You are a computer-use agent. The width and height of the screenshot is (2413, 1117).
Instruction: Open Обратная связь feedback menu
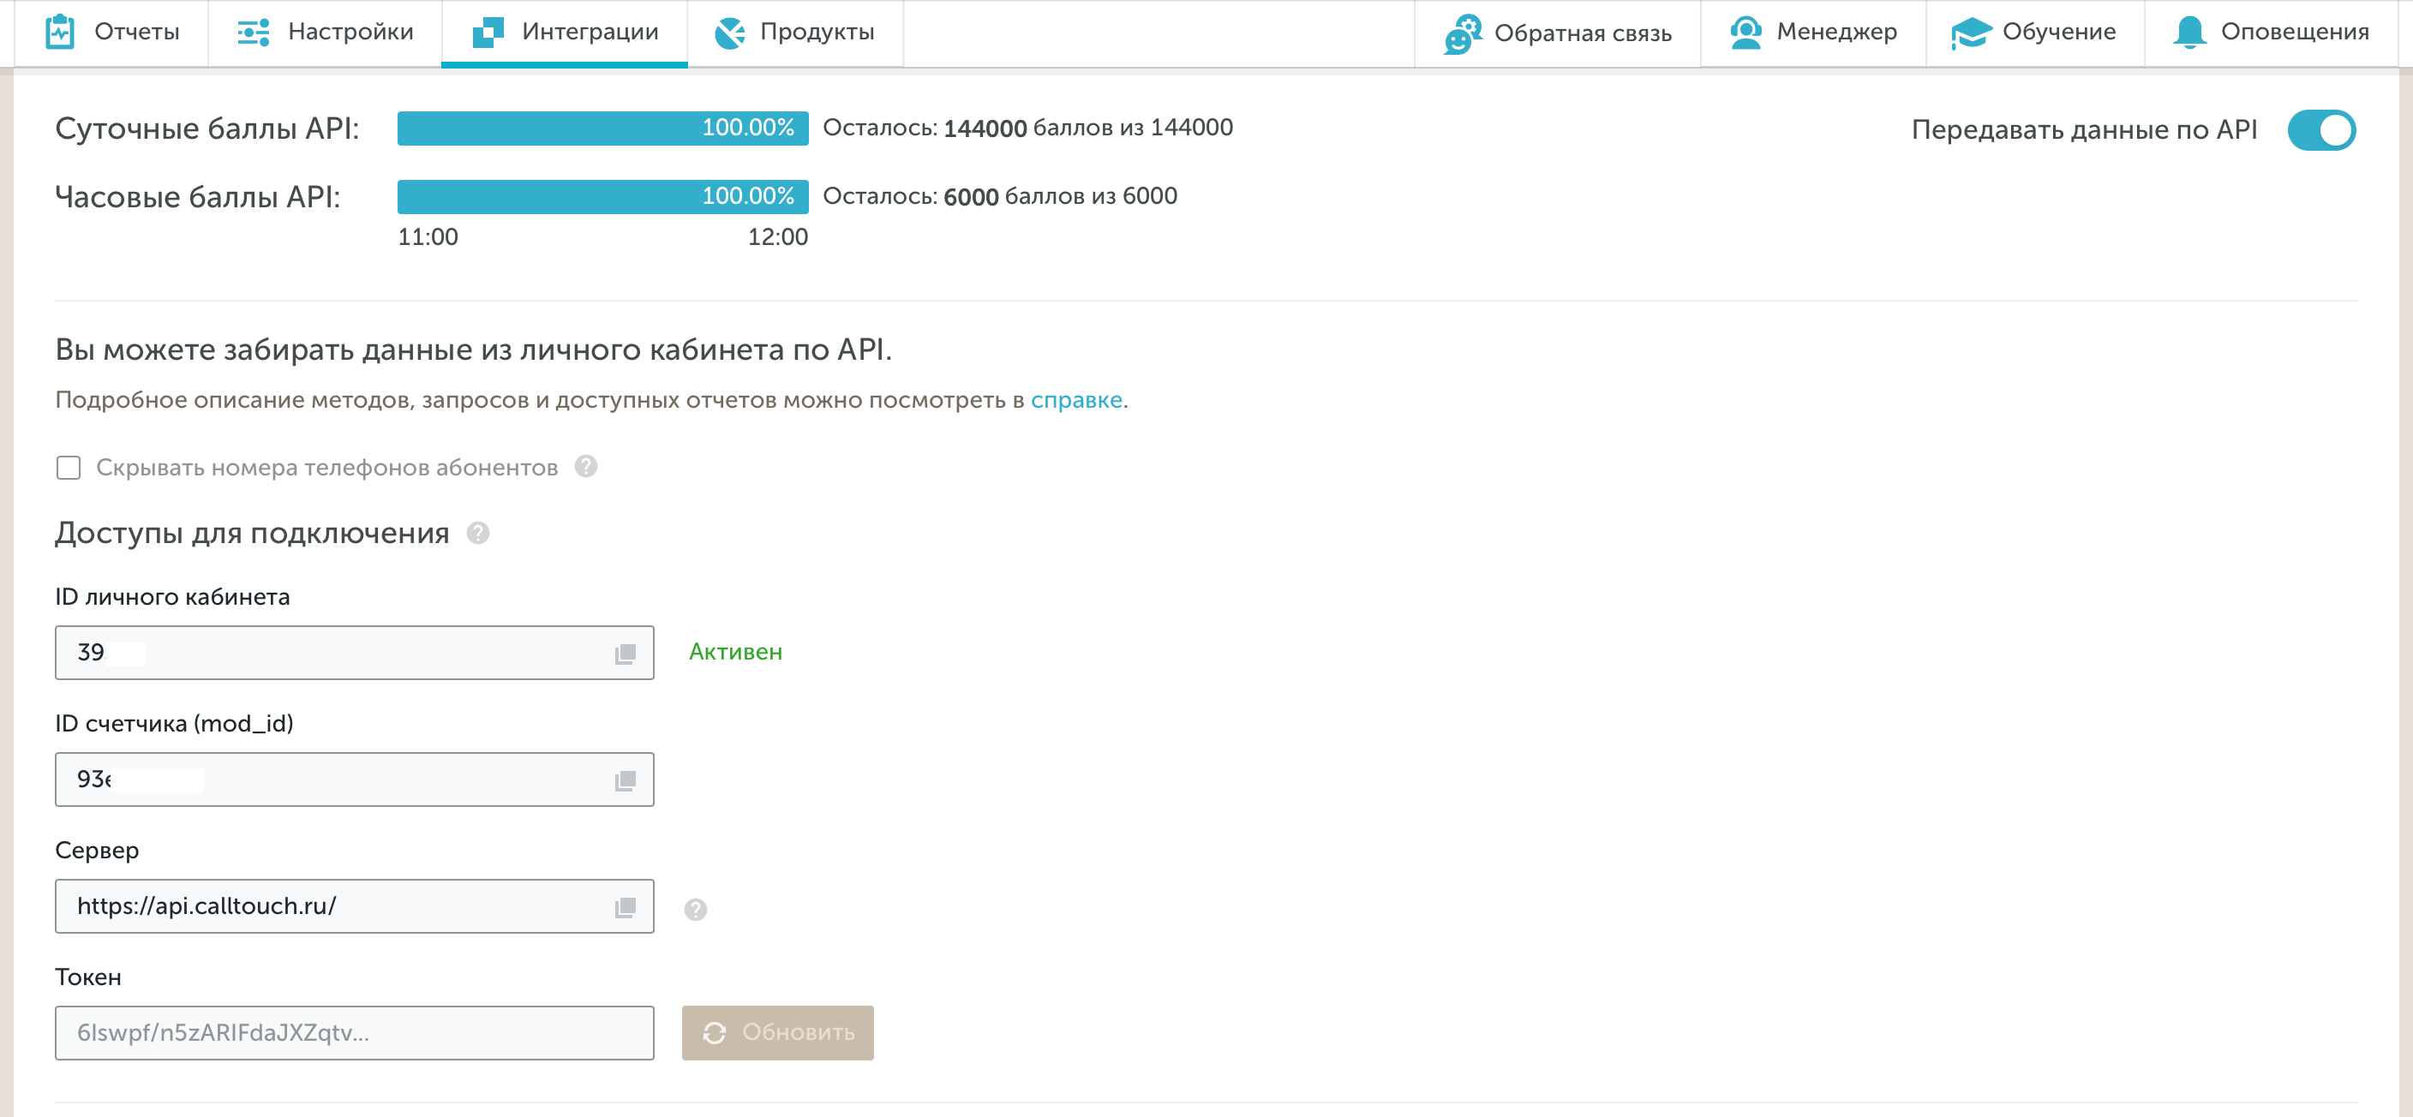coord(1557,33)
